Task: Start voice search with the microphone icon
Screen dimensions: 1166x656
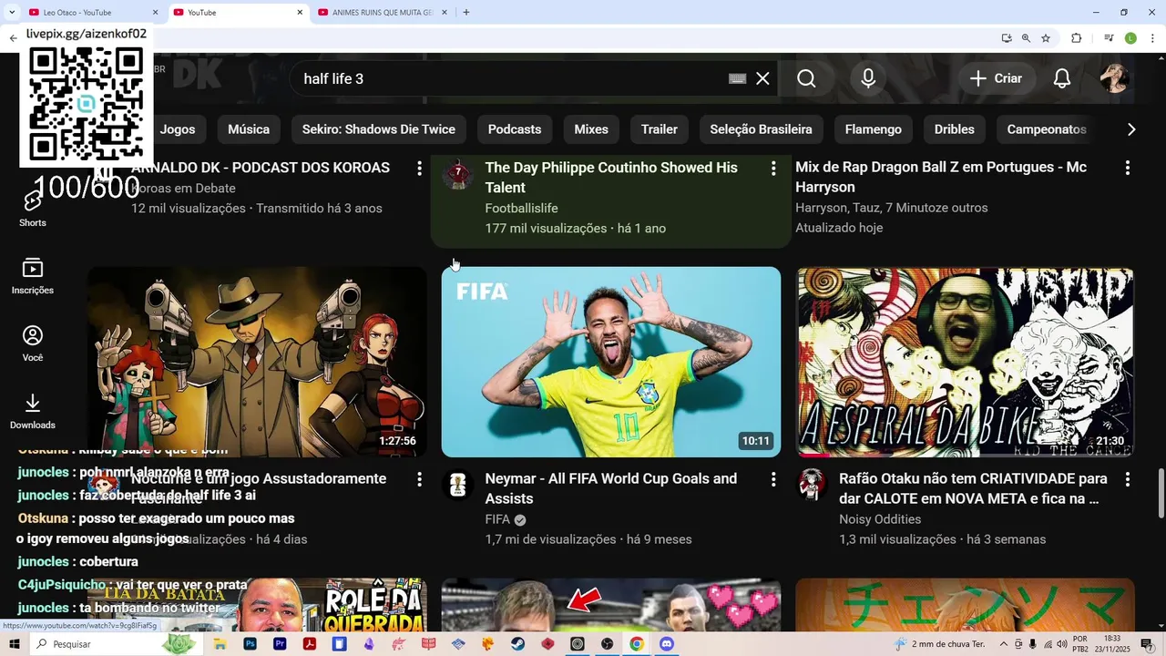Action: click(x=868, y=78)
